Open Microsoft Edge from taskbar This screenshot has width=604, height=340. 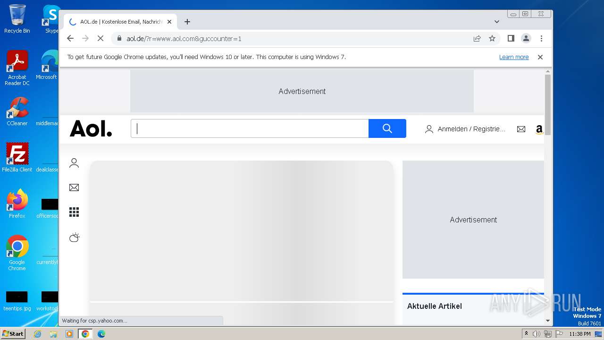(101, 334)
